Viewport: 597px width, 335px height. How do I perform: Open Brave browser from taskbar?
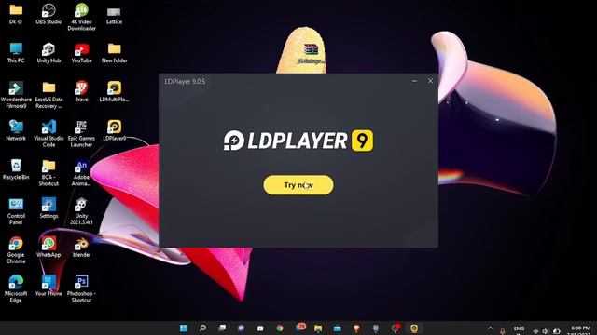[356, 328]
